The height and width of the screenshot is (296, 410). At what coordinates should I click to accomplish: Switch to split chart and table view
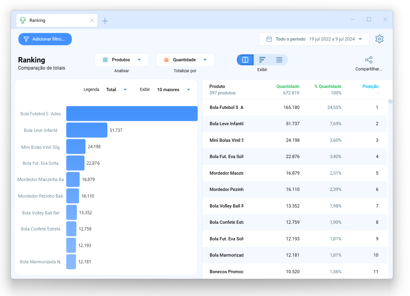coord(245,60)
